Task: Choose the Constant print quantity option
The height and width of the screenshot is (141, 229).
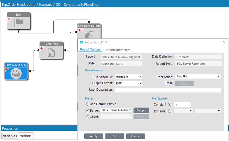Action: [169, 105]
